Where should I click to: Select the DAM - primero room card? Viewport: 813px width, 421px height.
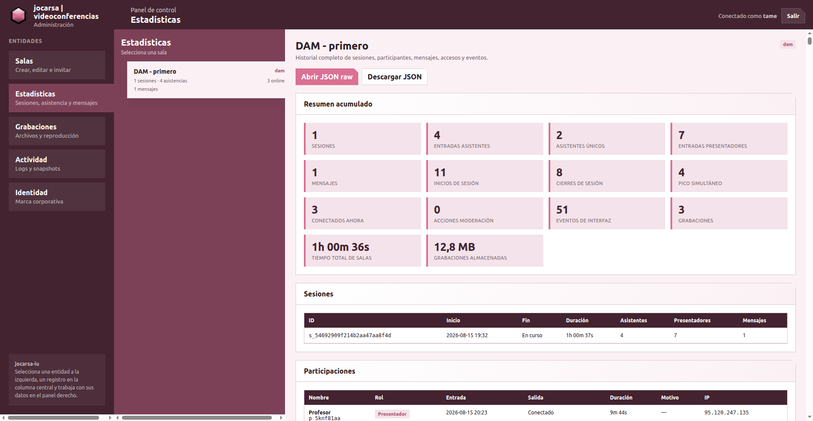click(x=206, y=80)
